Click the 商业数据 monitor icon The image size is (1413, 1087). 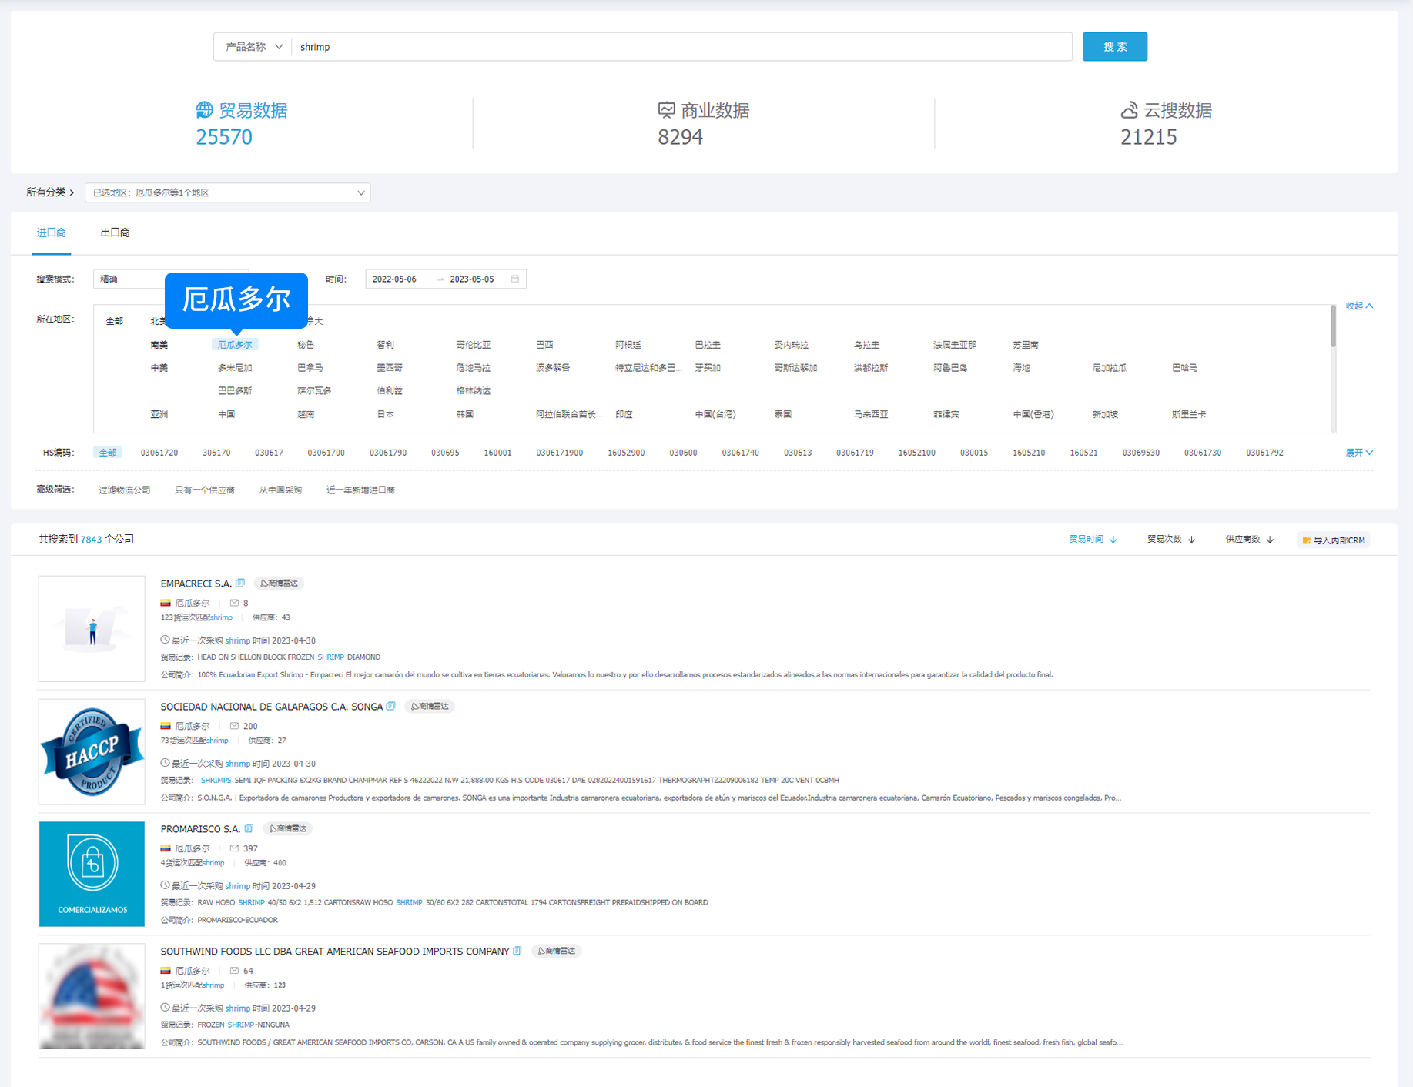point(666,110)
